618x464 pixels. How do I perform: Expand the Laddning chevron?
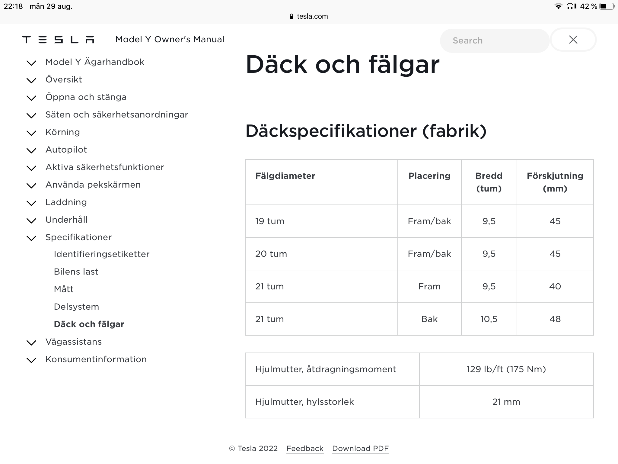point(31,203)
